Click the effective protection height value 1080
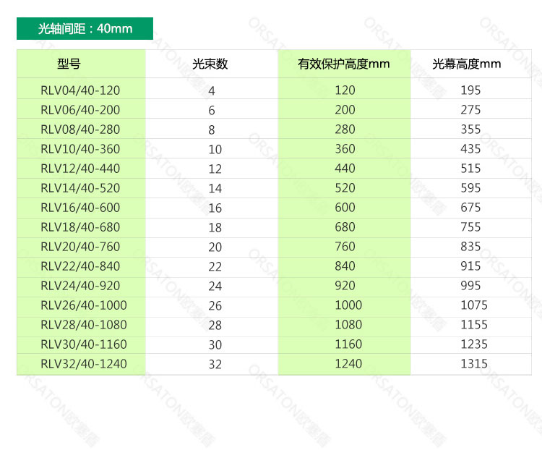Screen dimensions: 542x458 point(348,325)
